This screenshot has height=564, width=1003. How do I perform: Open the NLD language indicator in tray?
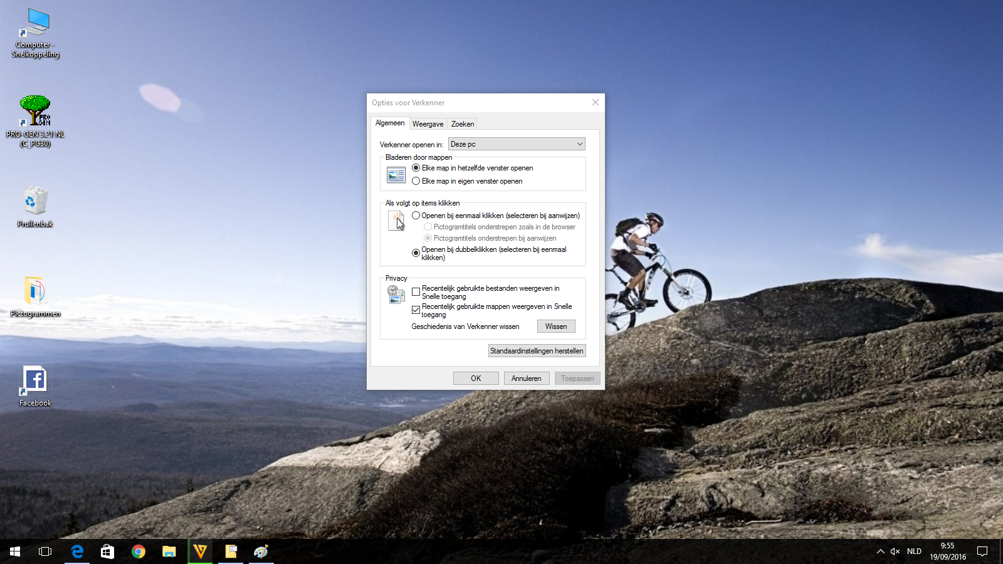914,551
